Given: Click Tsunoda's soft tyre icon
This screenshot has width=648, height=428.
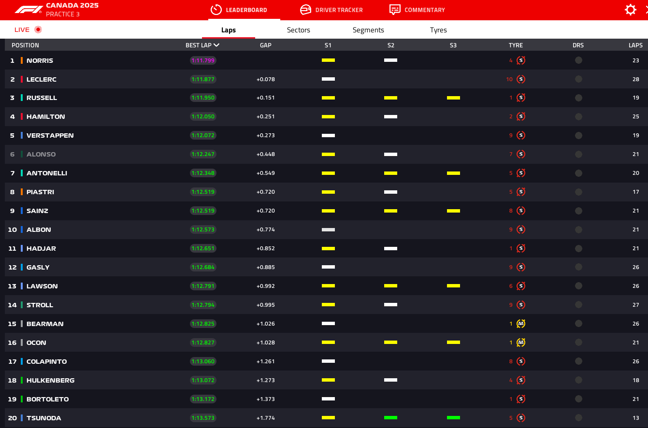Looking at the screenshot, I should 520,418.
